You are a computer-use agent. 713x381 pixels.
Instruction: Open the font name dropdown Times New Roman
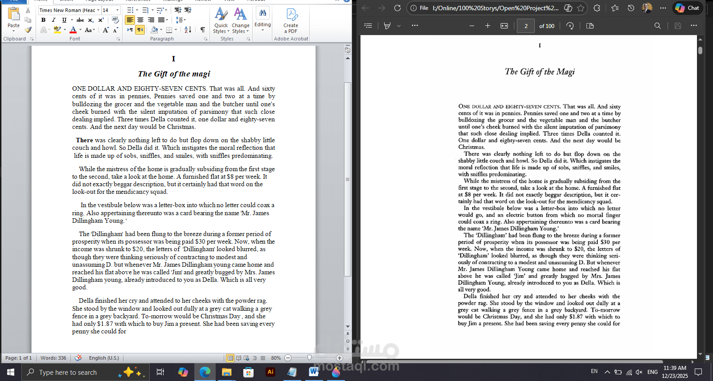click(x=98, y=10)
